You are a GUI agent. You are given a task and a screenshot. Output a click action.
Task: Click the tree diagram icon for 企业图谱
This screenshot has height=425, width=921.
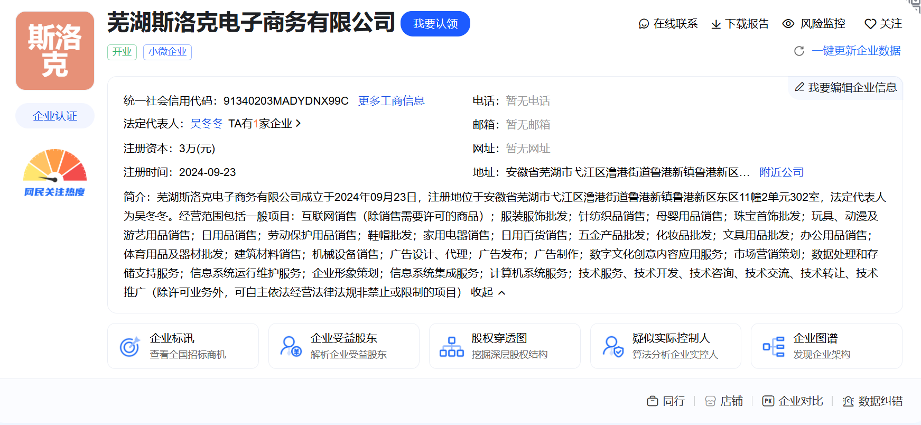click(x=774, y=347)
